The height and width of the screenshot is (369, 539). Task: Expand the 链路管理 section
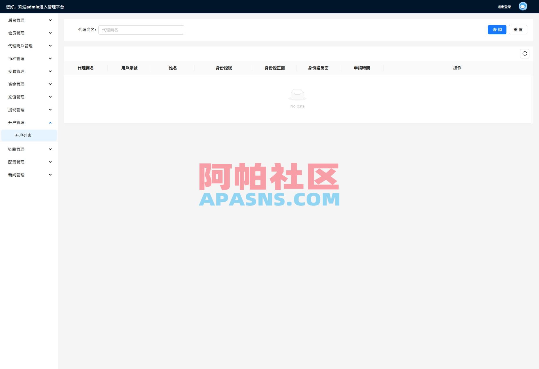click(x=50, y=149)
